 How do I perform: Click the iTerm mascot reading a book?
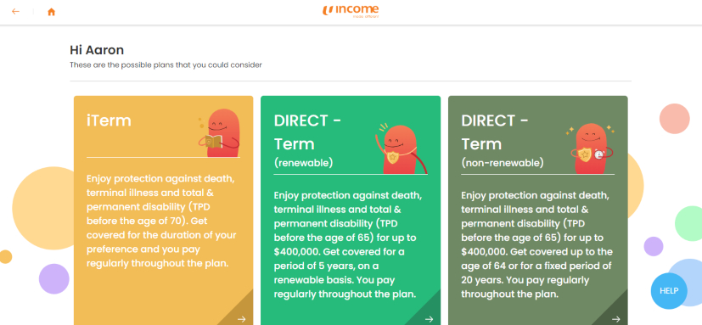(220, 133)
